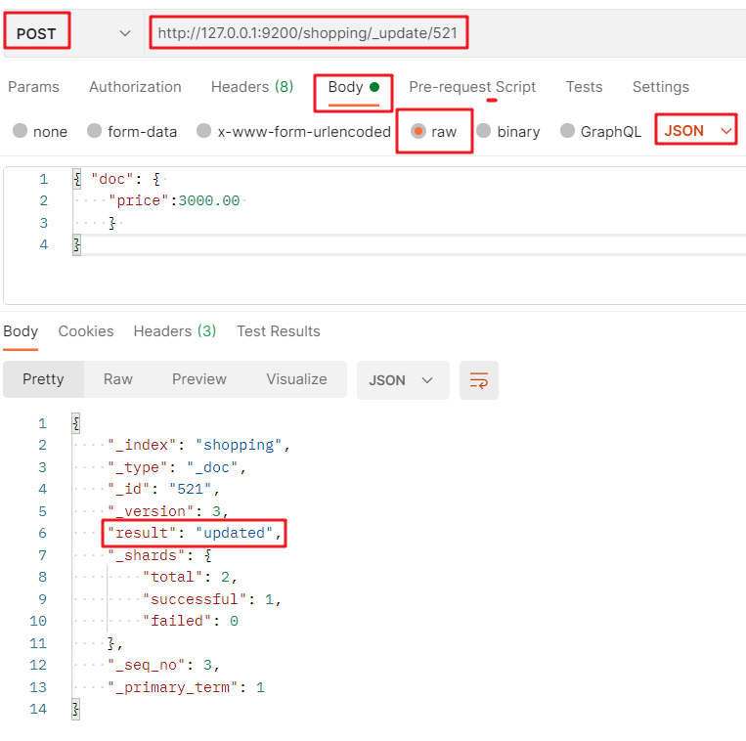746x741 pixels.
Task: Switch to the Tests tab
Action: [584, 87]
